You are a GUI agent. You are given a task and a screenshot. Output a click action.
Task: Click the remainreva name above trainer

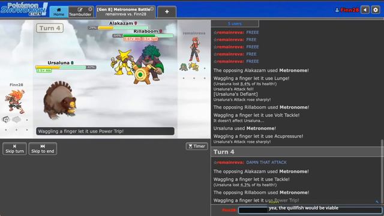coord(194,33)
